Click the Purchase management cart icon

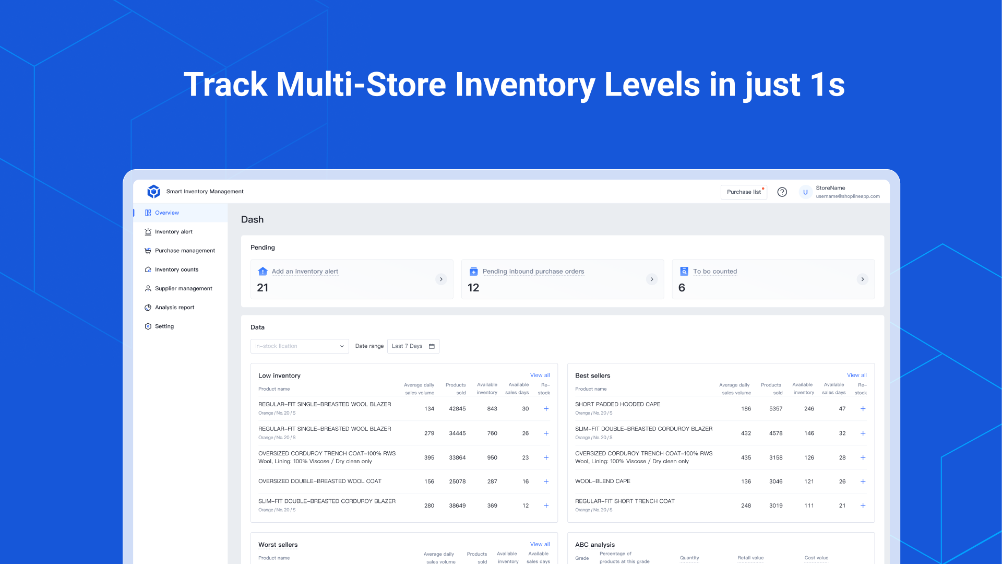pos(148,251)
